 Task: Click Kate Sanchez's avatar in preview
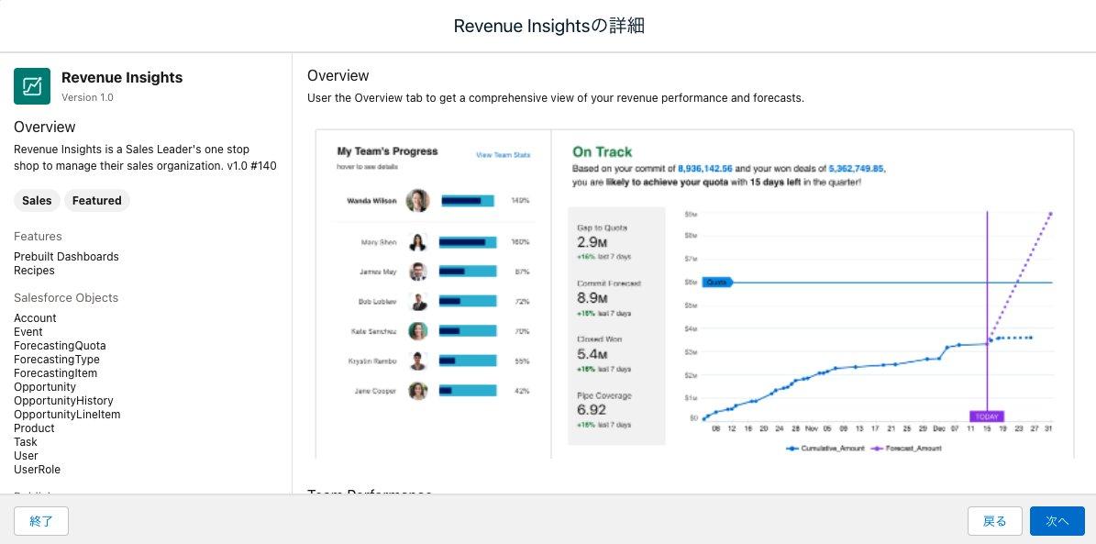click(x=418, y=331)
